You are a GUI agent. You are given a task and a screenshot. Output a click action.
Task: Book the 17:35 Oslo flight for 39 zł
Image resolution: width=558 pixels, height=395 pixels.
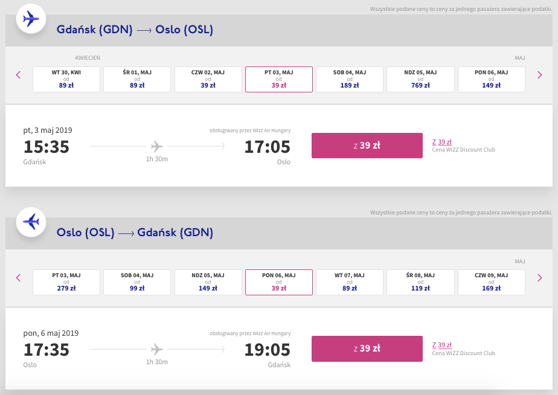coord(367,348)
